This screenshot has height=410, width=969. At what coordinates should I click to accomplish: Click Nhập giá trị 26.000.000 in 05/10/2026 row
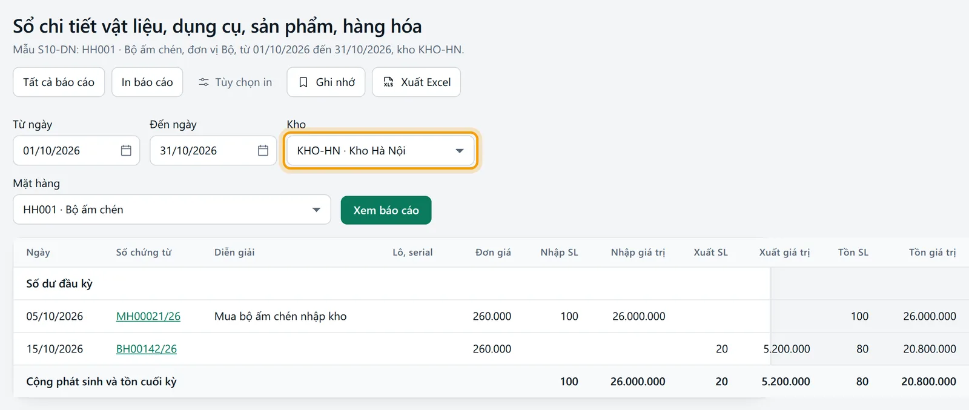639,316
